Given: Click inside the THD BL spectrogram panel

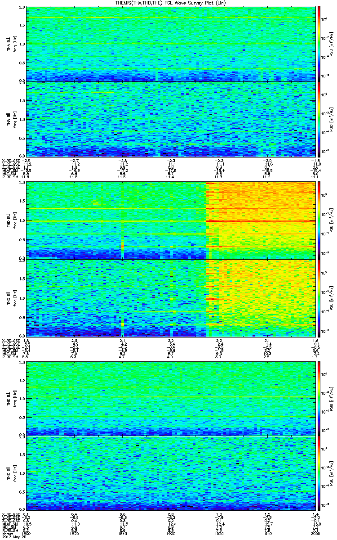Looking at the screenshot, I should click(x=171, y=220).
